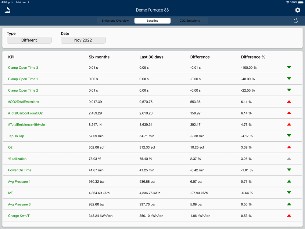
Task: Select the Baseline tab
Action: tap(152, 21)
